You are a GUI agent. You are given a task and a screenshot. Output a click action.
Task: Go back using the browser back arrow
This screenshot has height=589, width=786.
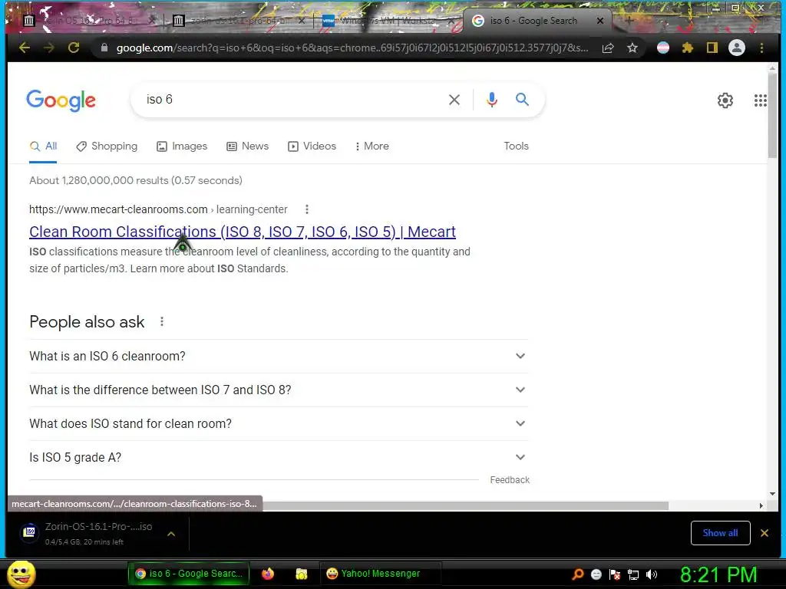pyautogui.click(x=25, y=48)
